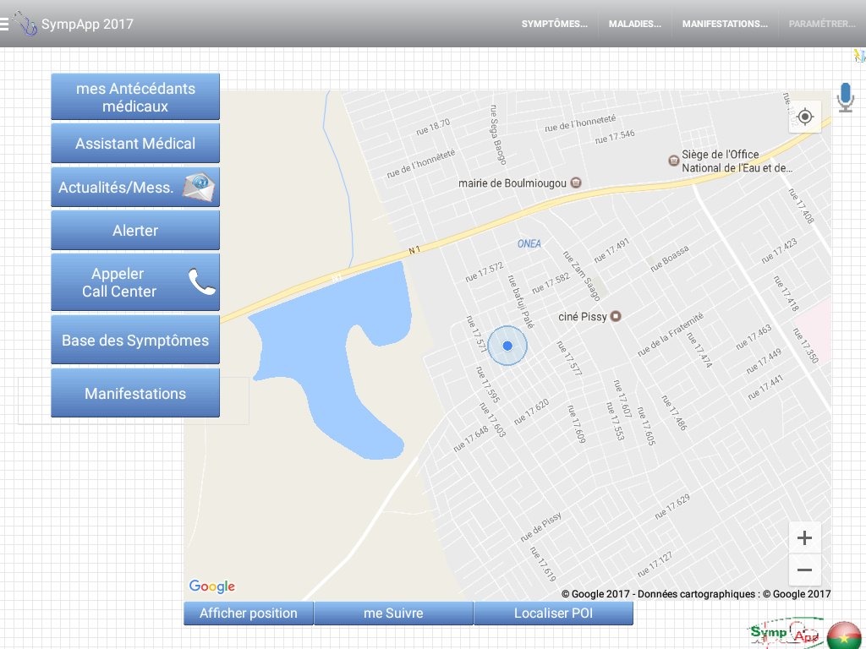Click the SympApp 2017 title
Viewport: 866px width, 649px height.
coord(87,25)
